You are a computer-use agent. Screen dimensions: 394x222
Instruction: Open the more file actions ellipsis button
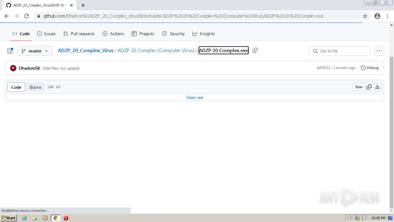coord(379,51)
